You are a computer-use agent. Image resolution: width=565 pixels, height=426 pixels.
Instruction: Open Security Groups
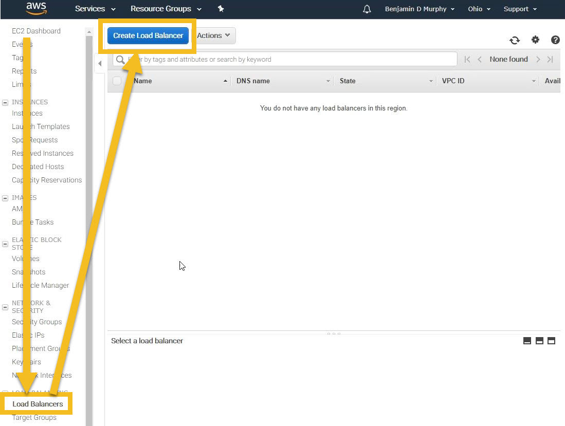[x=37, y=322]
